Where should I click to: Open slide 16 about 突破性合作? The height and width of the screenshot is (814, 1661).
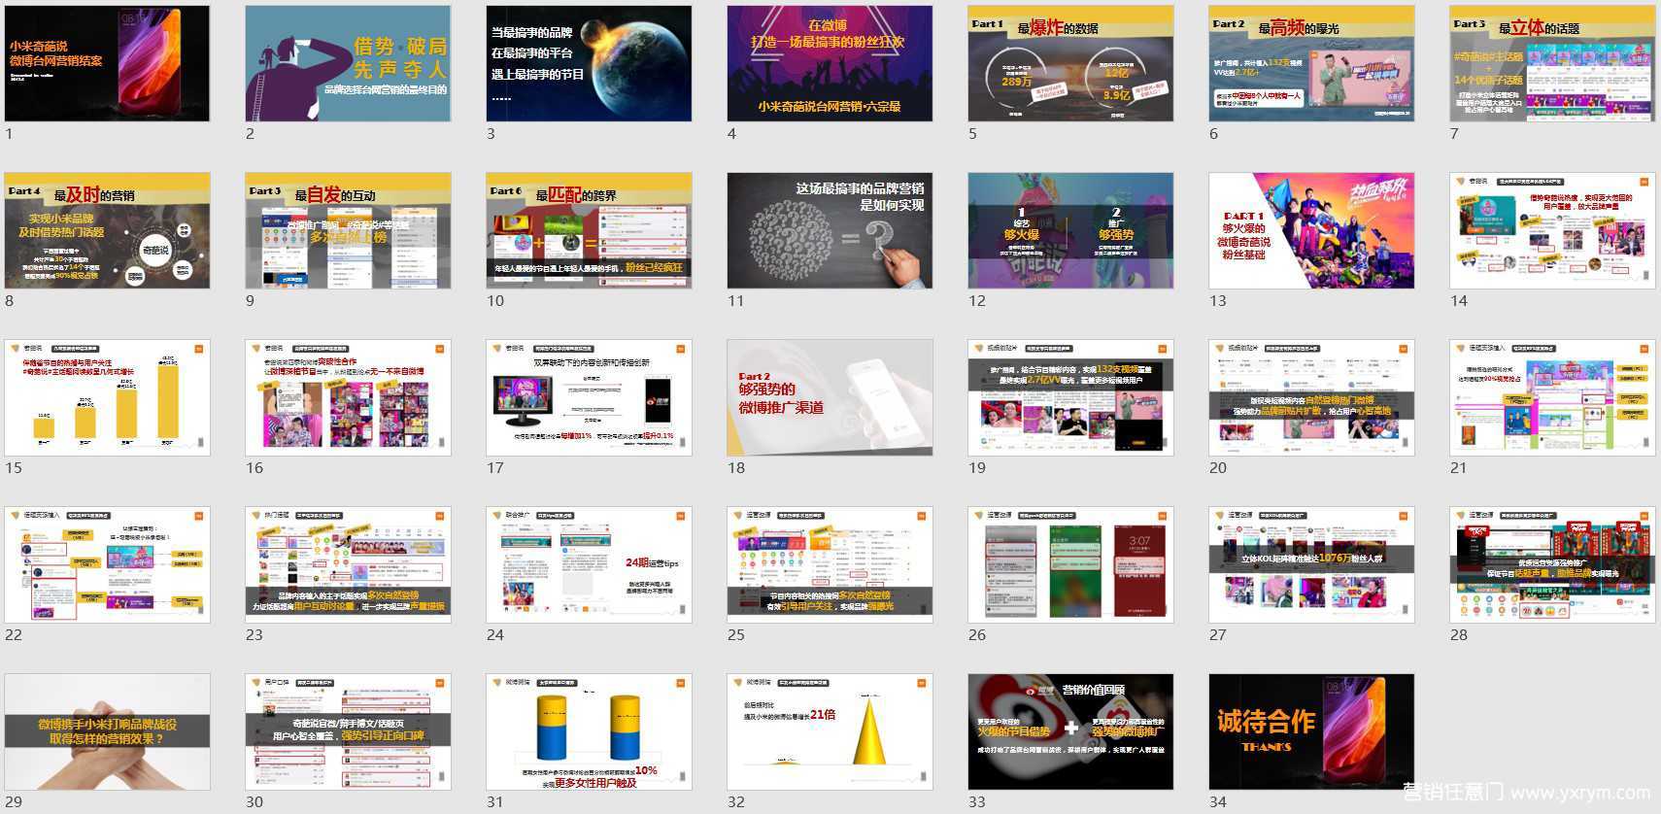click(x=348, y=397)
